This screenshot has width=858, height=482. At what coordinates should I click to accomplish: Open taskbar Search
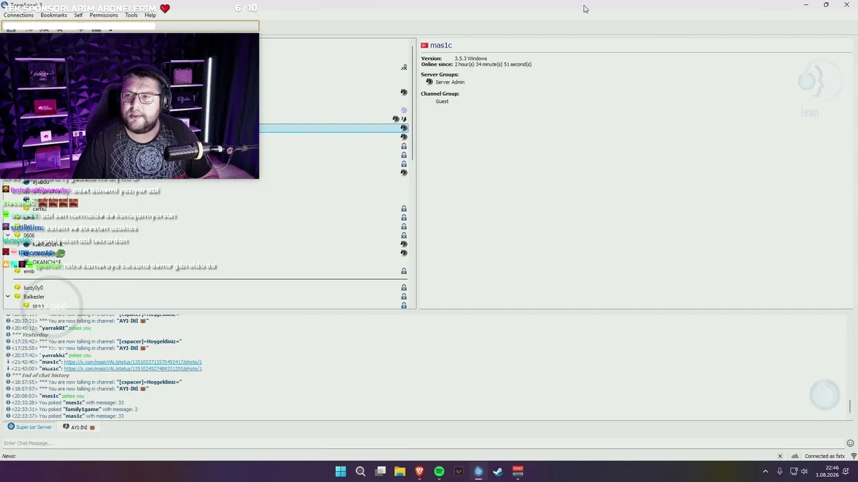[x=361, y=472]
